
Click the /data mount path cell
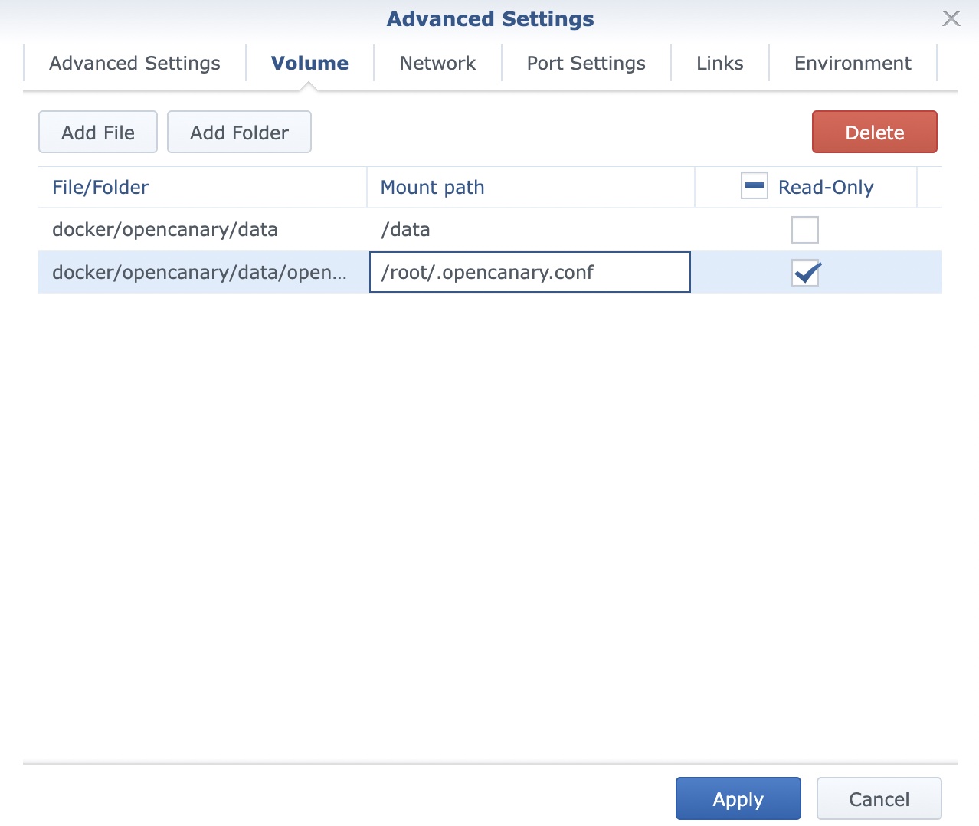[x=529, y=230]
